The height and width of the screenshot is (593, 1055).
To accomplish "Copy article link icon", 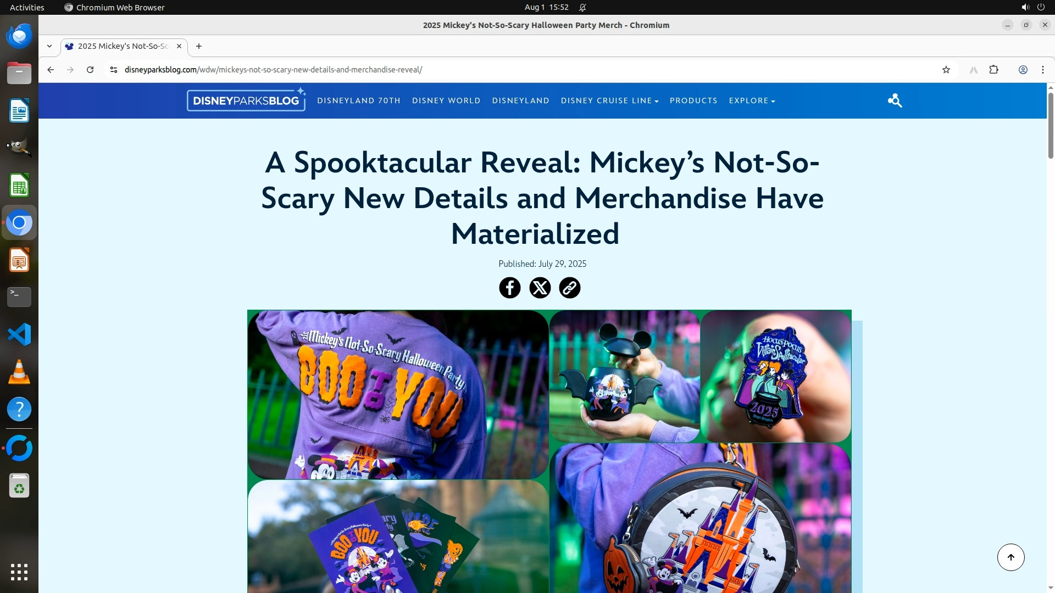I will click(x=569, y=288).
